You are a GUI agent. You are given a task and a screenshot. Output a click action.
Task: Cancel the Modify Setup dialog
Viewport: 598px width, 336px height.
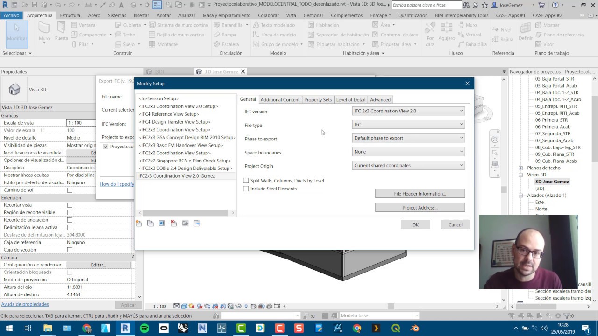pos(456,225)
